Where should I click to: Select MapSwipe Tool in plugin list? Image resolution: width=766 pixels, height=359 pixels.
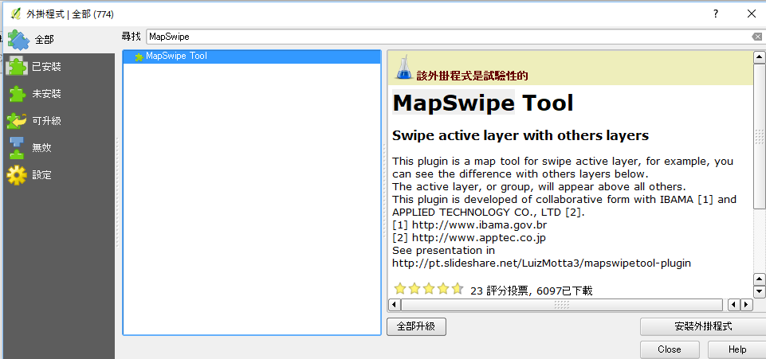point(252,56)
